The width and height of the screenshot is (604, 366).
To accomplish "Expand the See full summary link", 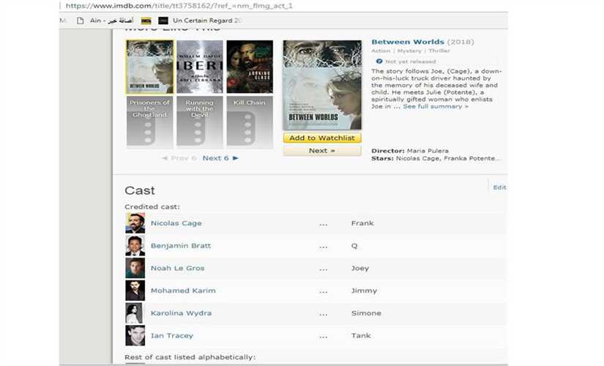I will (436, 106).
